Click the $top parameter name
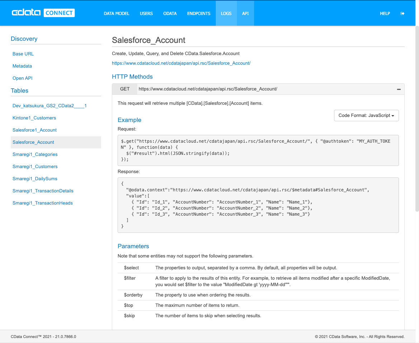Screen dimensions: 419x343 point(128,305)
